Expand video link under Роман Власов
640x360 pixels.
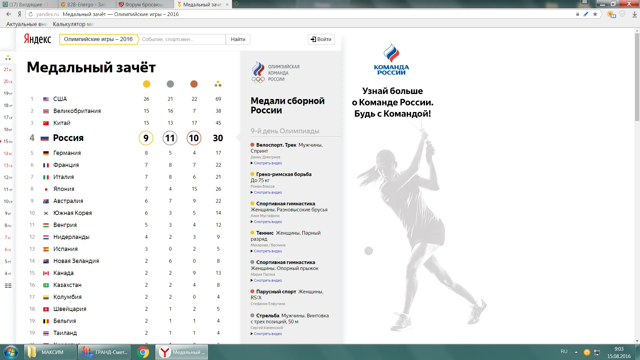point(268,192)
